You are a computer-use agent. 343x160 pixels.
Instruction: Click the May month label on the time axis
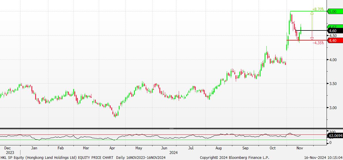coord(139,148)
